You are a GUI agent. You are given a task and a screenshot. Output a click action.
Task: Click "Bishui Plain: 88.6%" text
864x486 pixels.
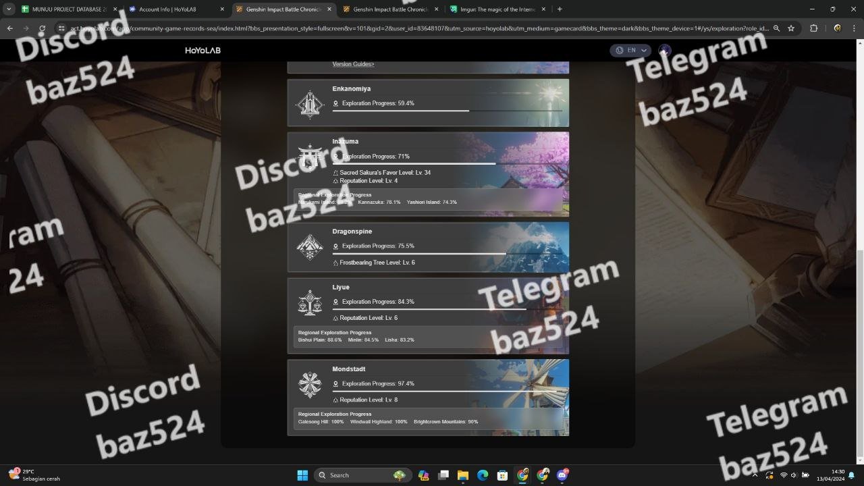tap(320, 340)
